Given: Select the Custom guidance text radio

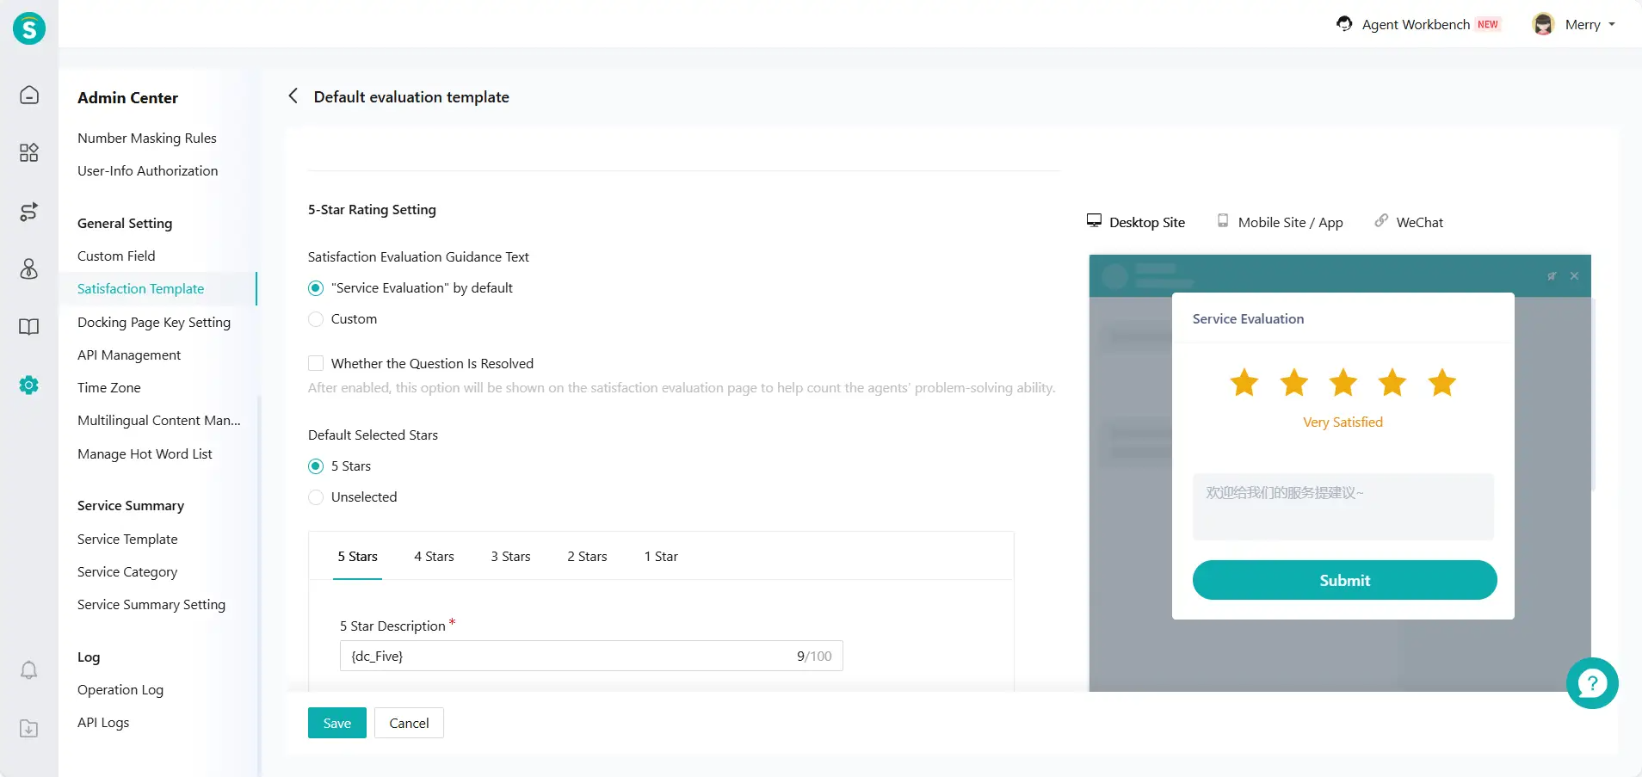Looking at the screenshot, I should tap(316, 319).
